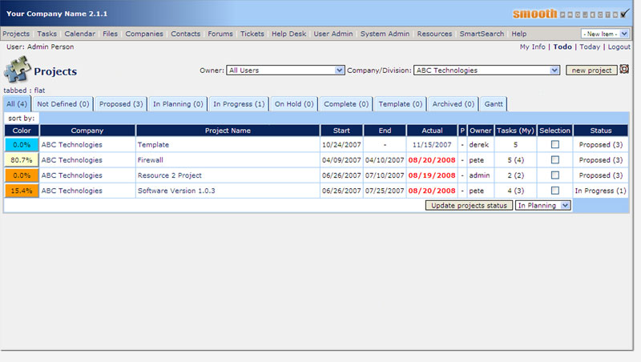Tick the Firewall project selection checkbox
Viewport: 641px width, 362px height.
point(554,160)
